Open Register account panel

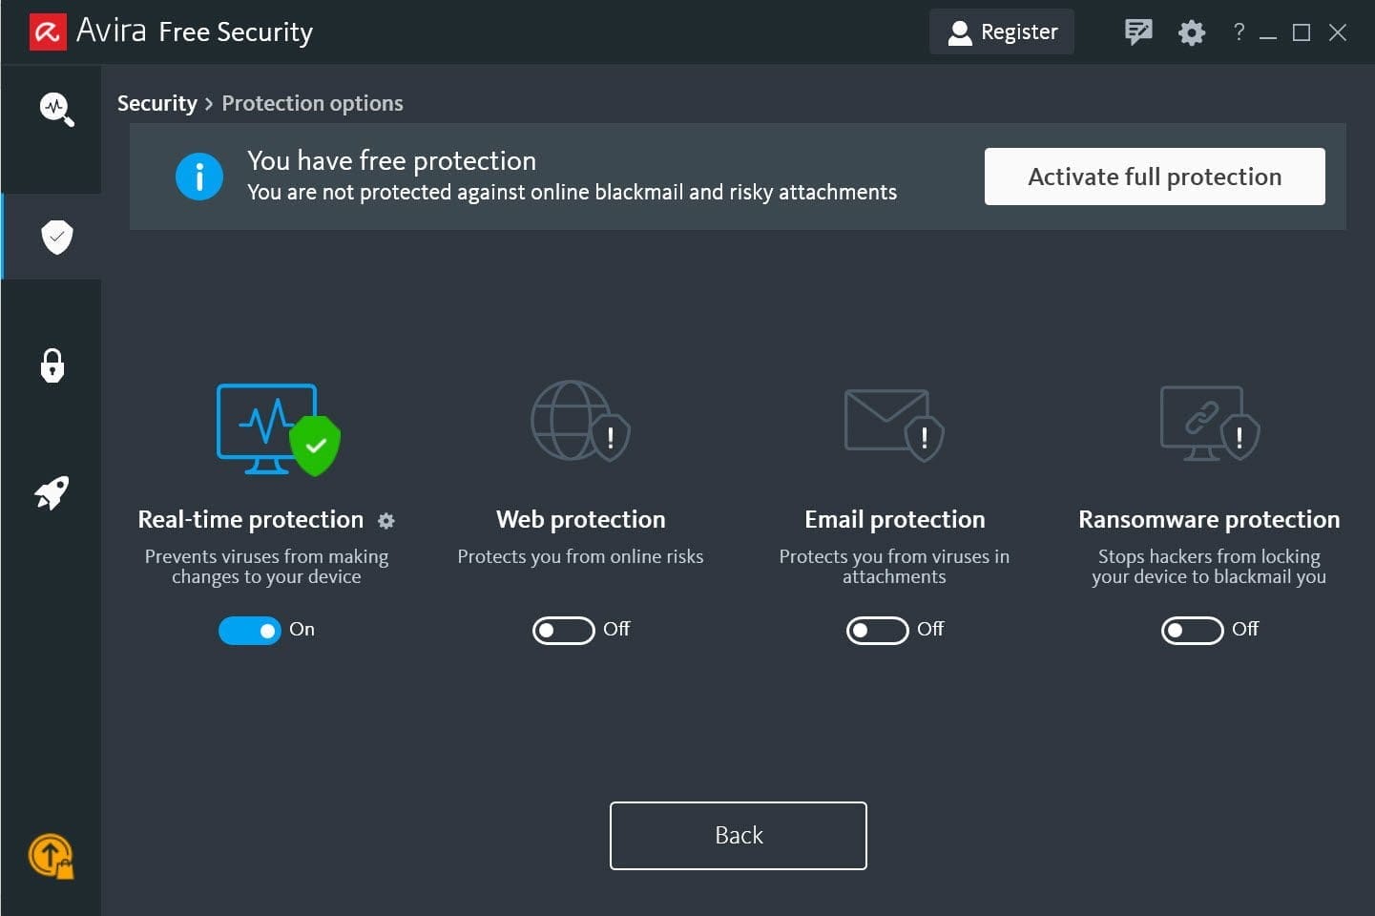1001,31
